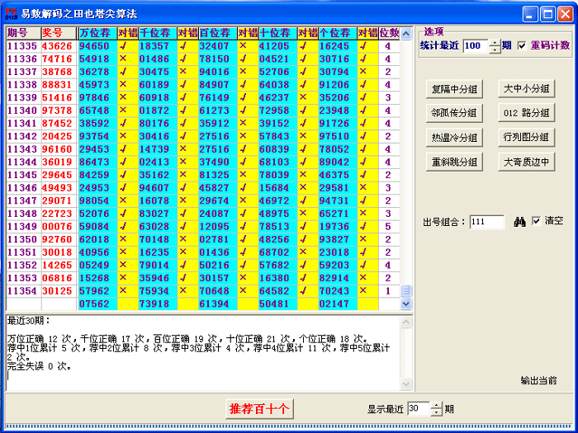
Task: Click the 输出当前 label
Action: [538, 380]
